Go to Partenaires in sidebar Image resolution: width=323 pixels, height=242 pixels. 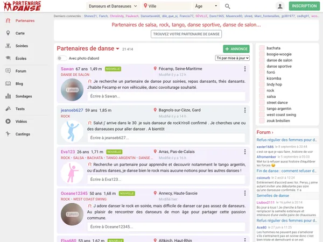pos(25,20)
